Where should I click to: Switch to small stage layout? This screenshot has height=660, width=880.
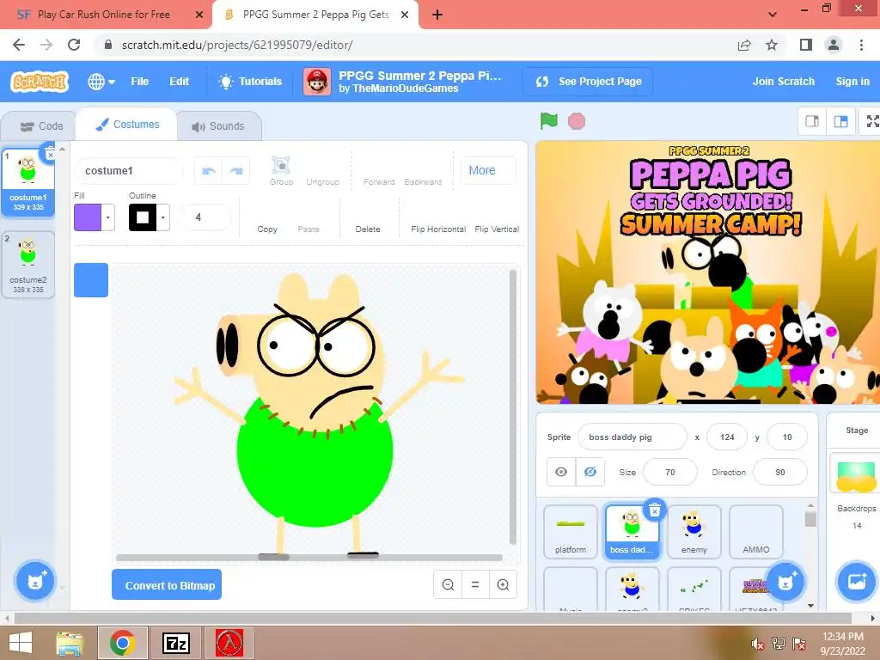(811, 121)
